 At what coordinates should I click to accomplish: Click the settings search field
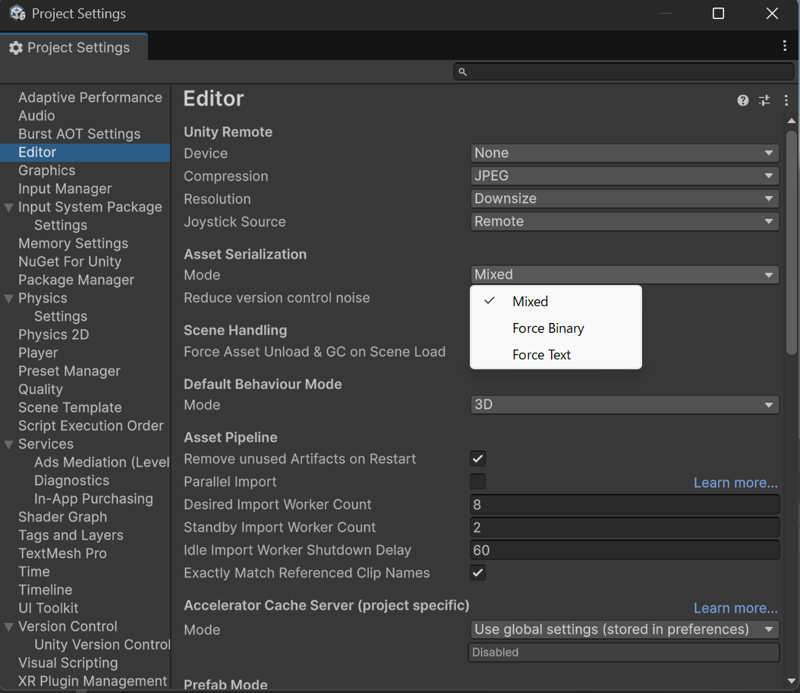(x=623, y=71)
